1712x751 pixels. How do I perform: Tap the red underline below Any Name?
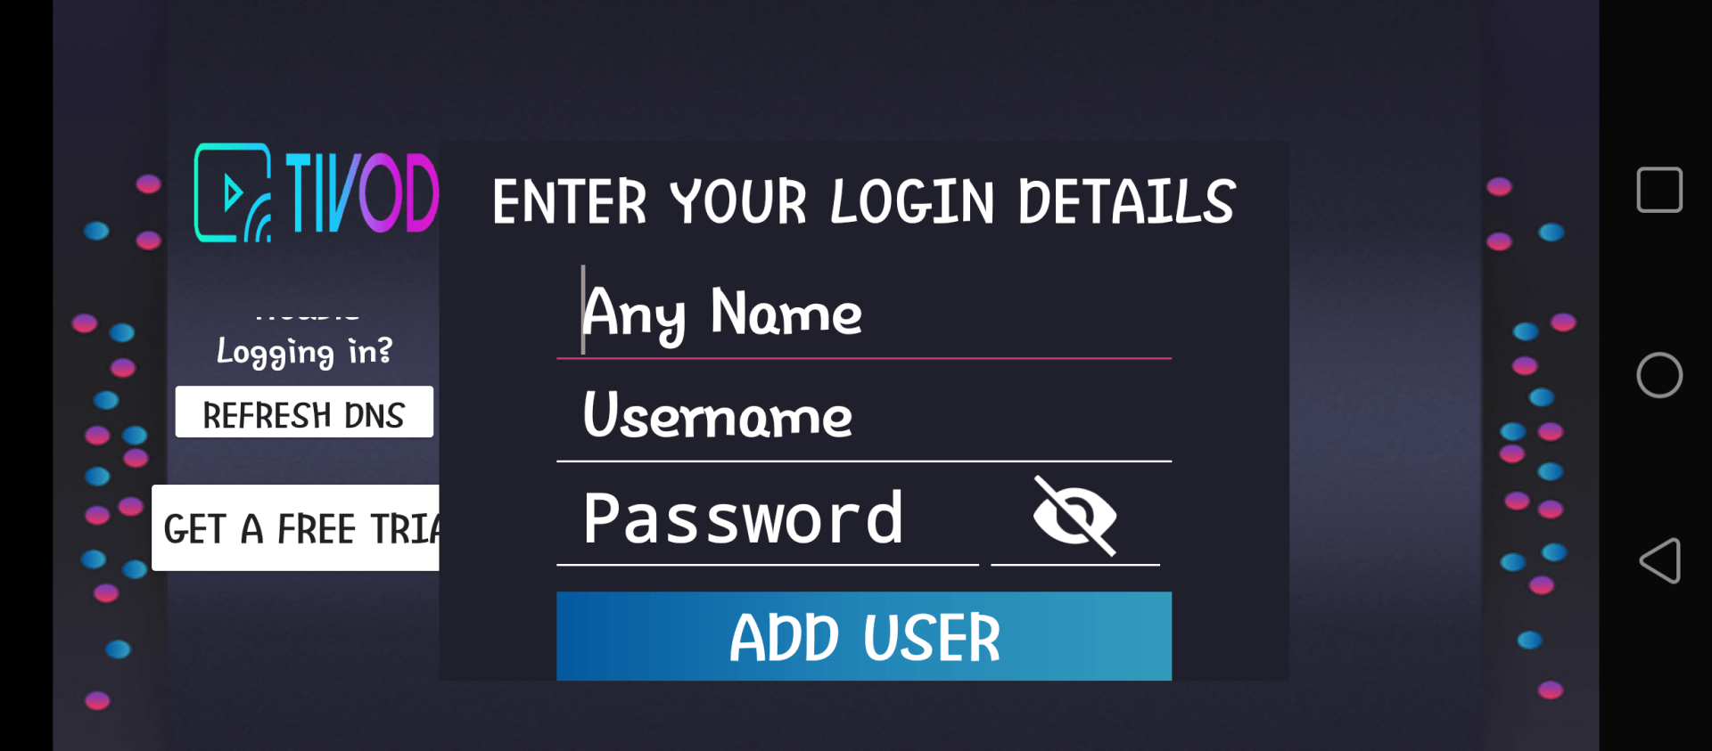(x=864, y=358)
